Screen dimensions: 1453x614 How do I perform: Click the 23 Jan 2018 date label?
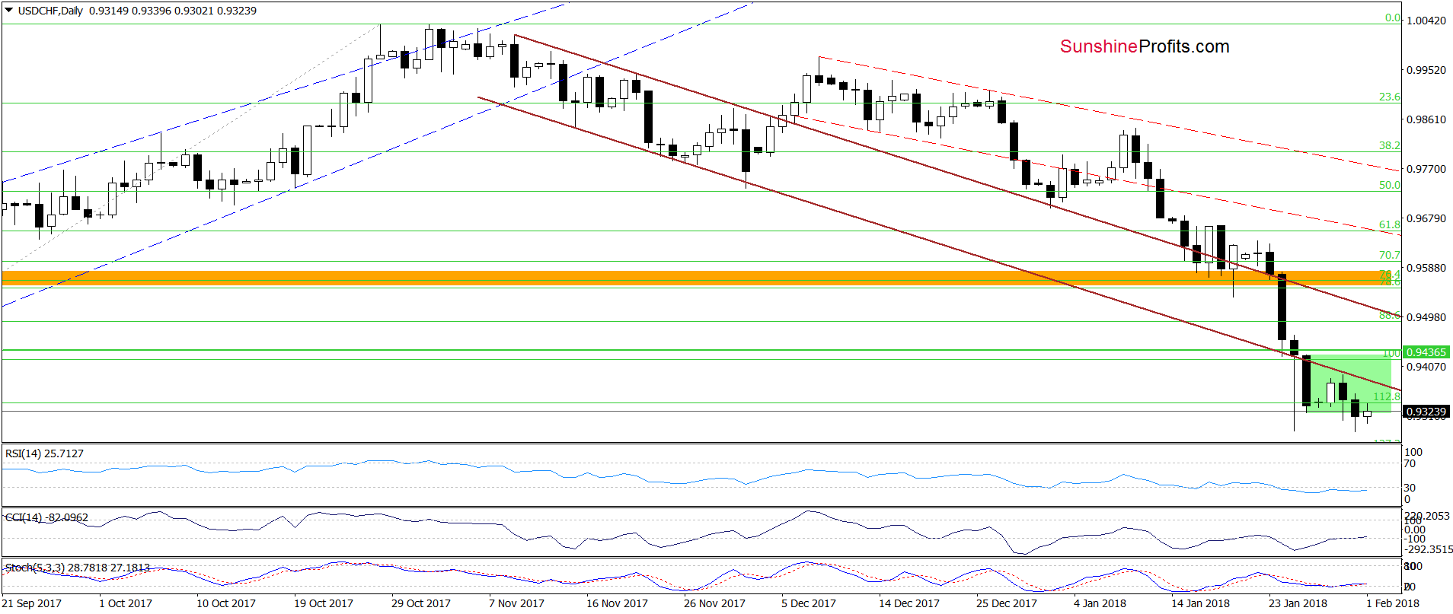click(1298, 603)
